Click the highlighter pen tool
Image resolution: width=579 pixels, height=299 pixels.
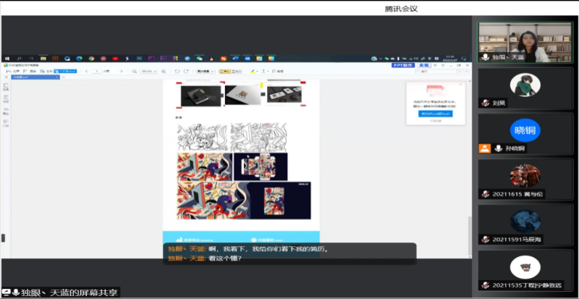tap(252, 72)
